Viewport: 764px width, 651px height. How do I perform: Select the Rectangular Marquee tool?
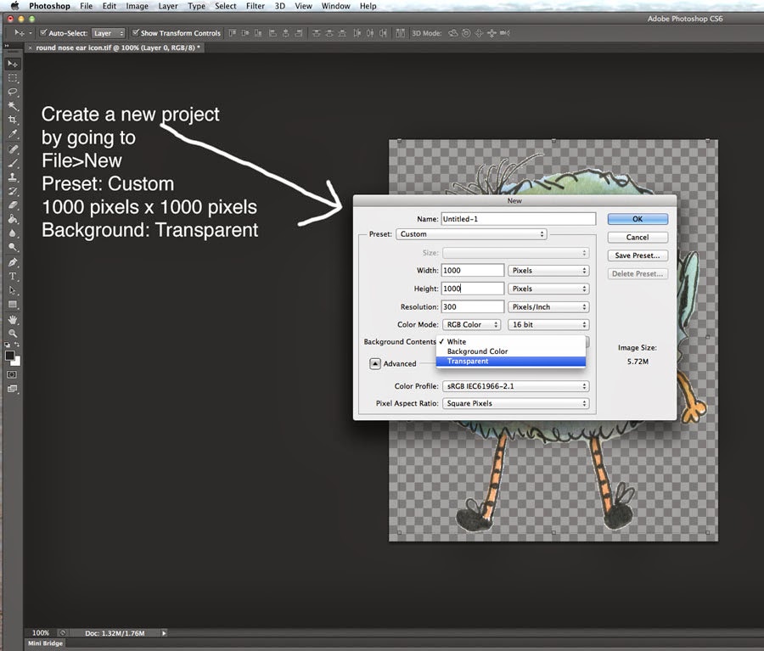tap(13, 78)
